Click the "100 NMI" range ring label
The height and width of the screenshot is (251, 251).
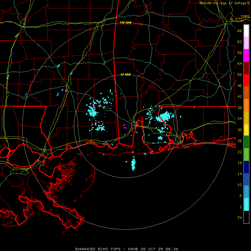point(126,23)
